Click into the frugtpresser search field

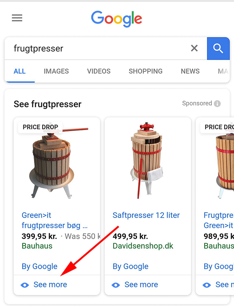coord(98,49)
